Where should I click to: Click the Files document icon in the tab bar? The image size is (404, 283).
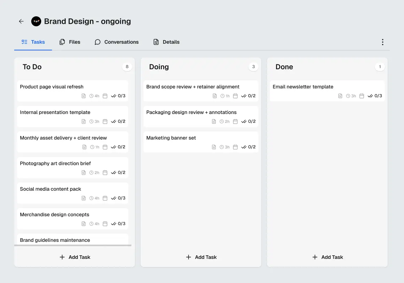pyautogui.click(x=61, y=42)
